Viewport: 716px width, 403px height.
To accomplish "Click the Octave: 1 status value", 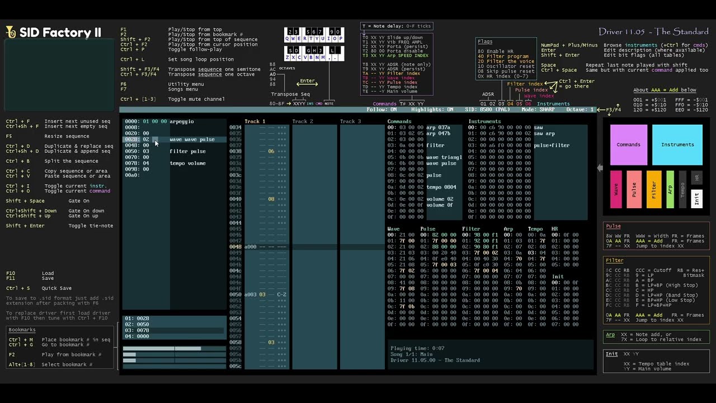I will [x=580, y=110].
